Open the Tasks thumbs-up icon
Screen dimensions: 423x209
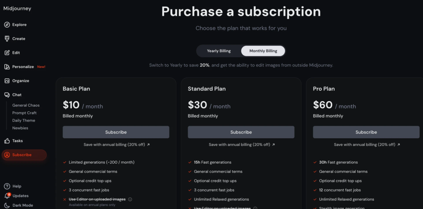click(7, 141)
